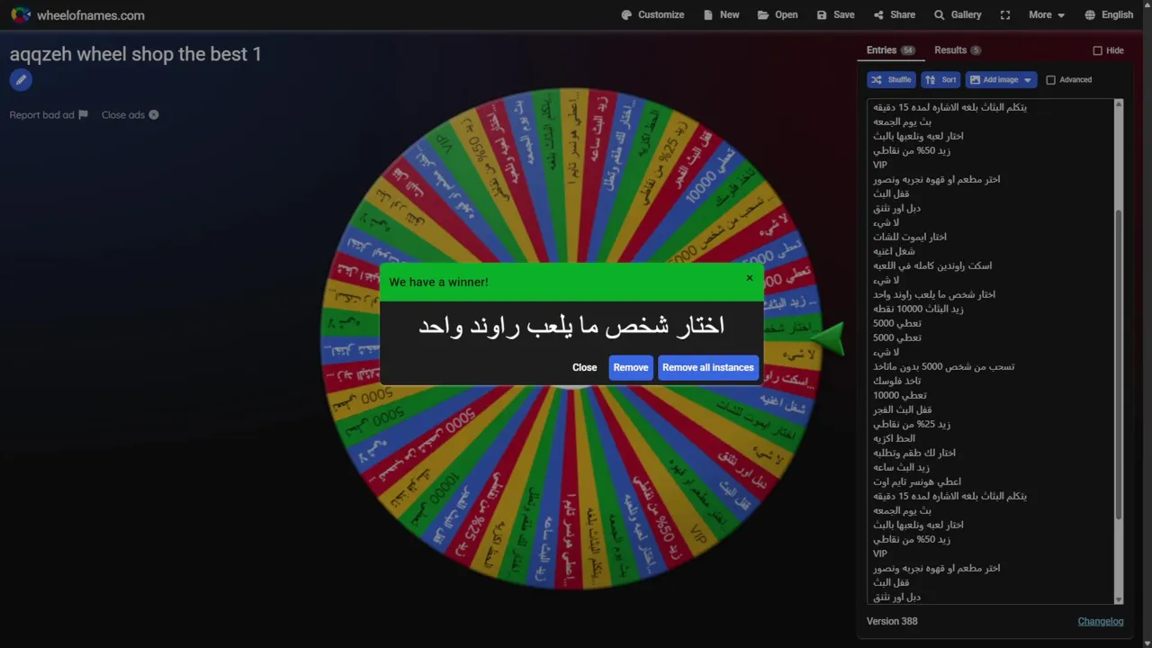This screenshot has height=648, width=1152.
Task: Switch to the Results tab
Action: (958, 50)
